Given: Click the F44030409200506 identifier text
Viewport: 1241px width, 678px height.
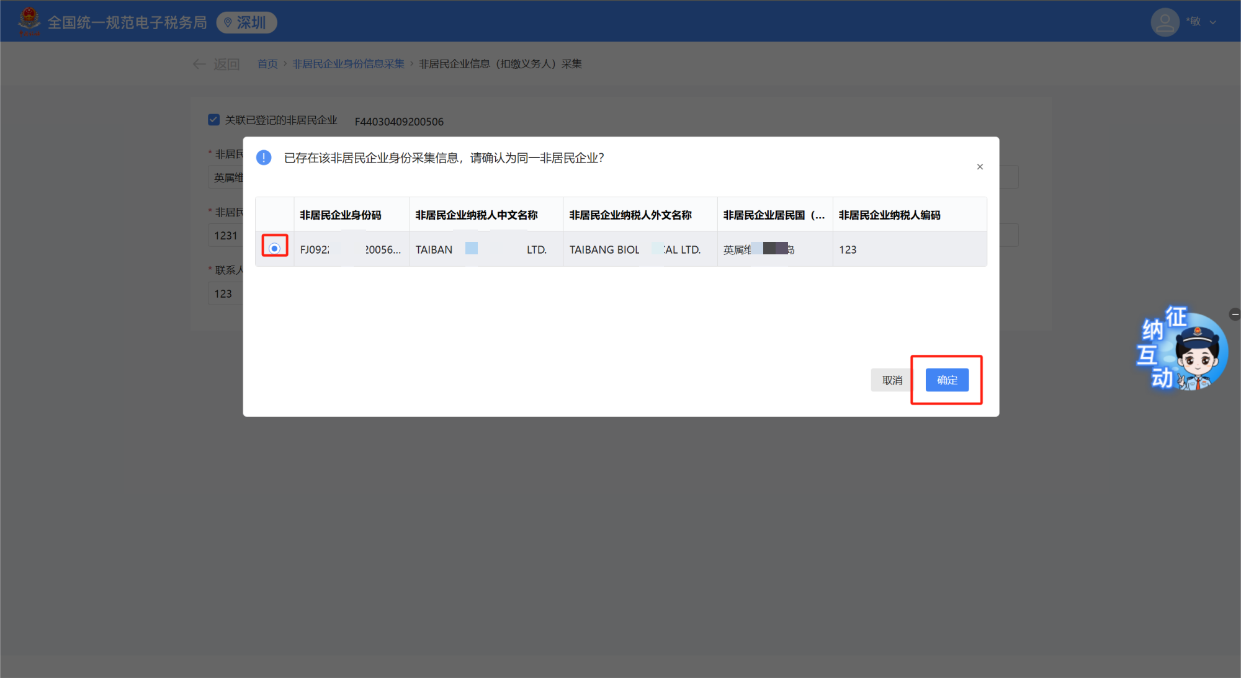Looking at the screenshot, I should tap(399, 122).
